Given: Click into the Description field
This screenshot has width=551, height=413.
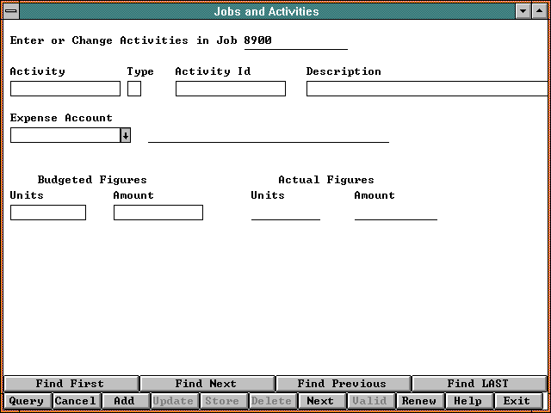Looking at the screenshot, I should pyautogui.click(x=426, y=89).
